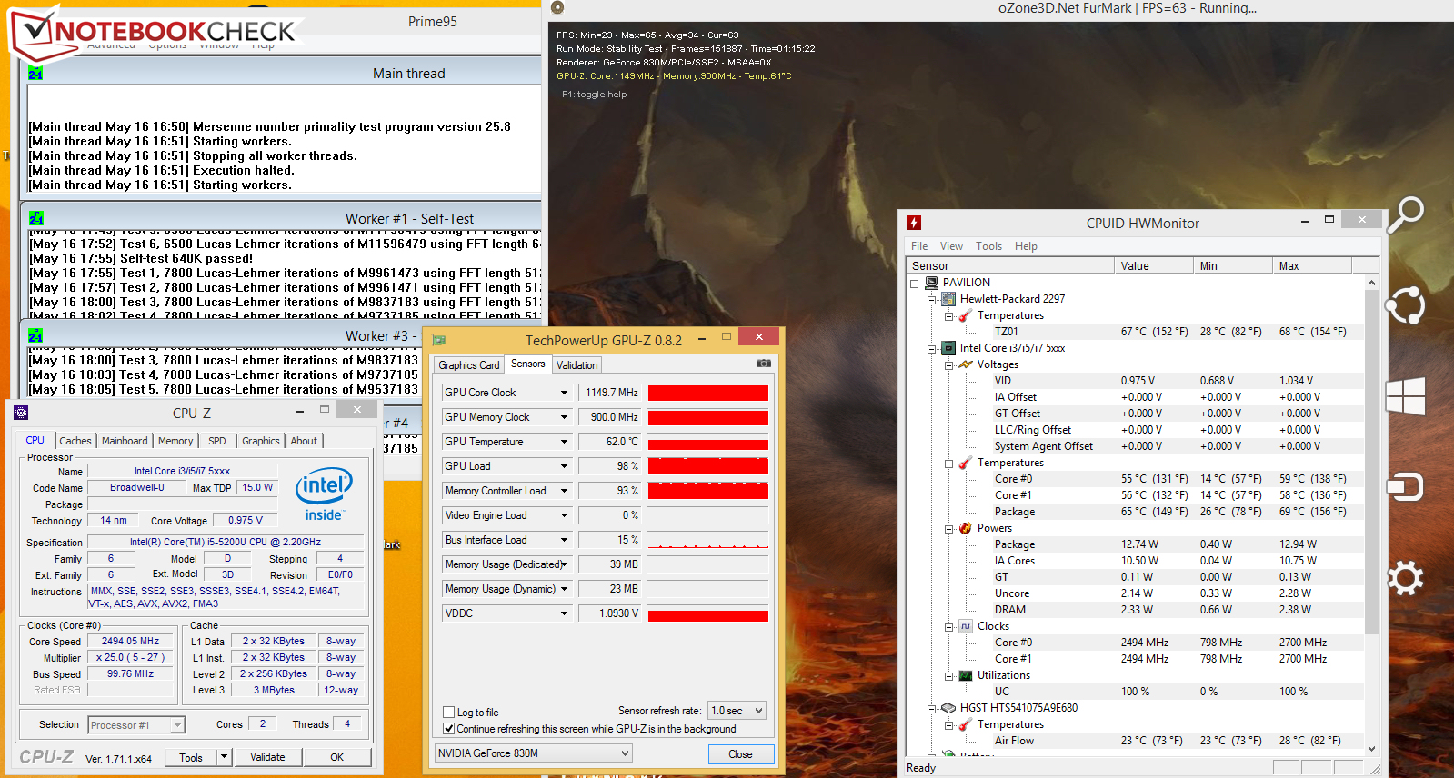Screen dimensions: 1454x778
Task: Collapse the Voltages node in HWMonitor
Action: pyautogui.click(x=949, y=364)
